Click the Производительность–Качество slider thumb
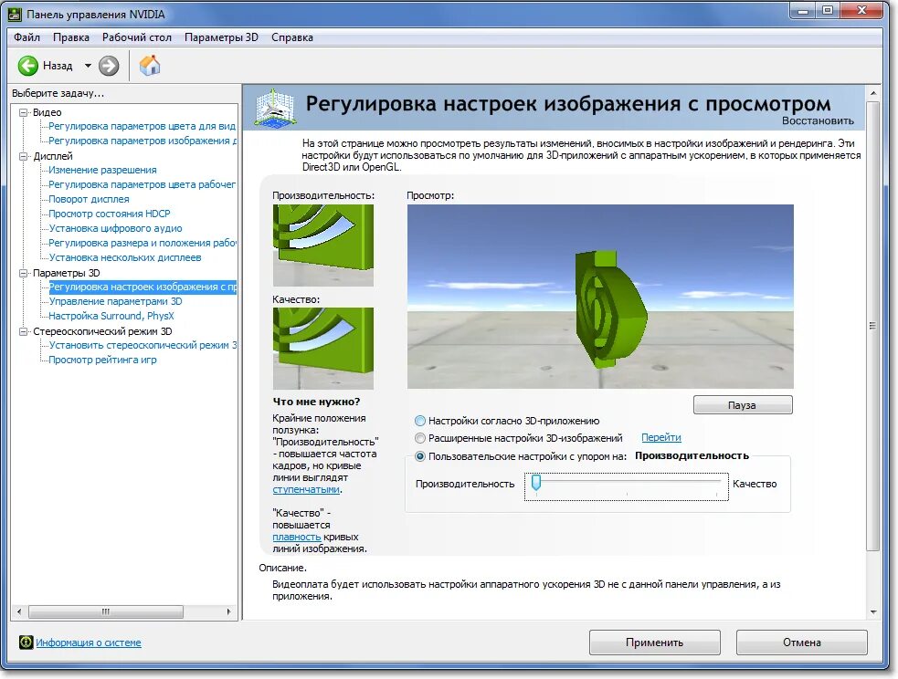The width and height of the screenshot is (898, 679). pyautogui.click(x=536, y=482)
